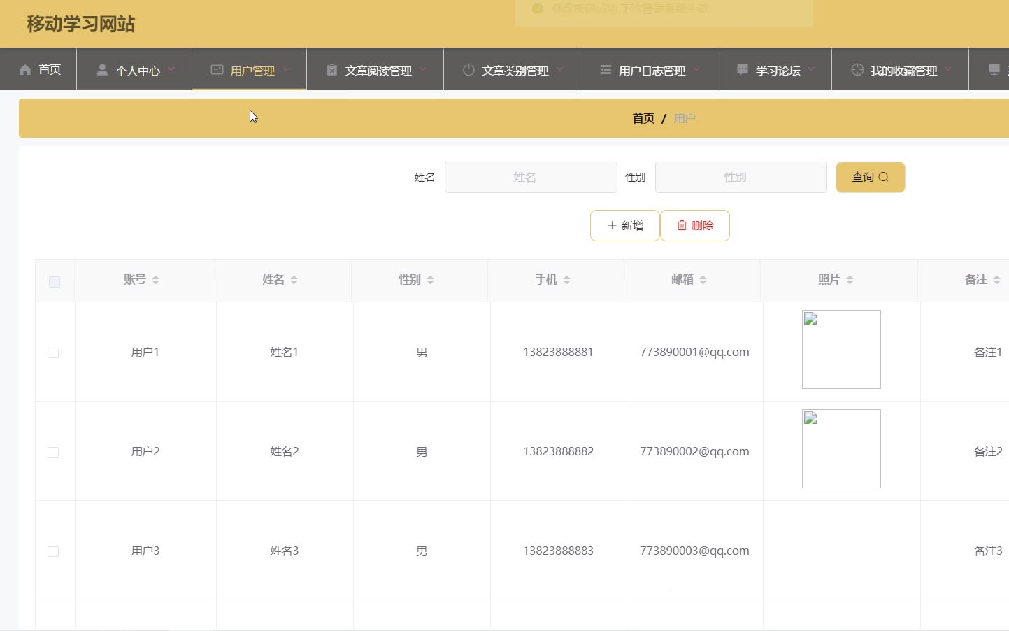Click the home icon in the nav bar
Screen dimensions: 1009x631
(x=25, y=70)
